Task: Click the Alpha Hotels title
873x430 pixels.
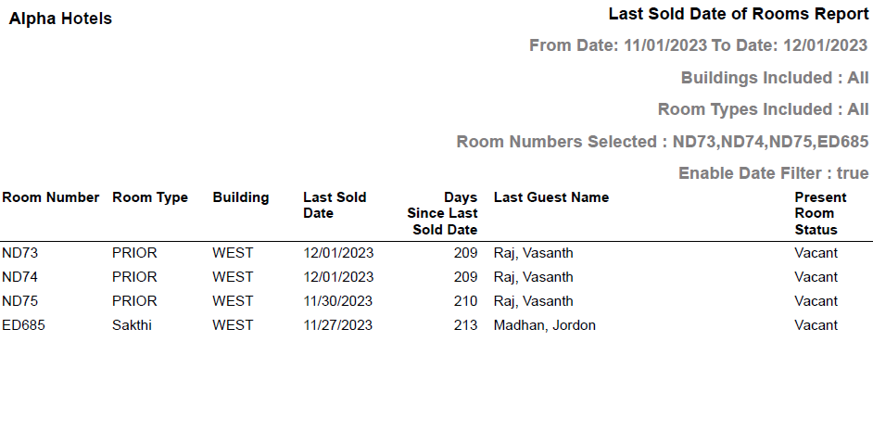Action: [x=60, y=19]
